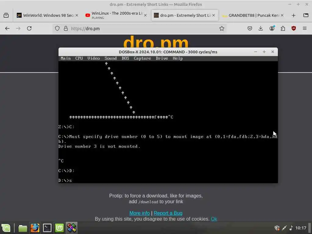Viewport: 312px width, 234px height.
Task: Open the DOSBox-X Capture menu
Action: click(x=142, y=58)
